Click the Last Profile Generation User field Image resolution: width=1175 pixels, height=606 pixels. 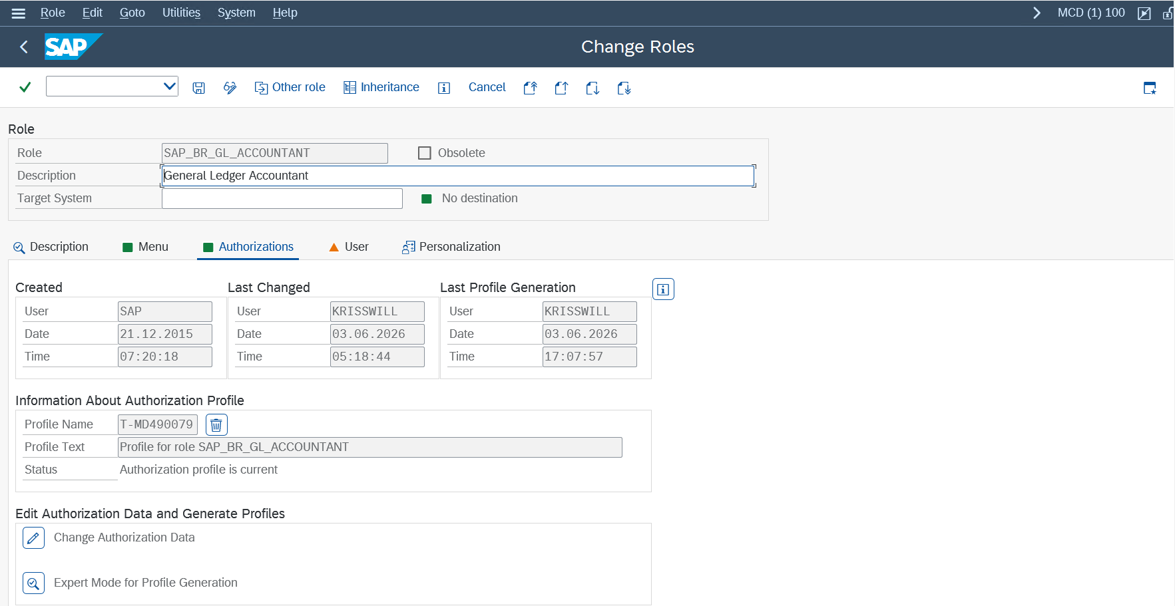pos(590,311)
